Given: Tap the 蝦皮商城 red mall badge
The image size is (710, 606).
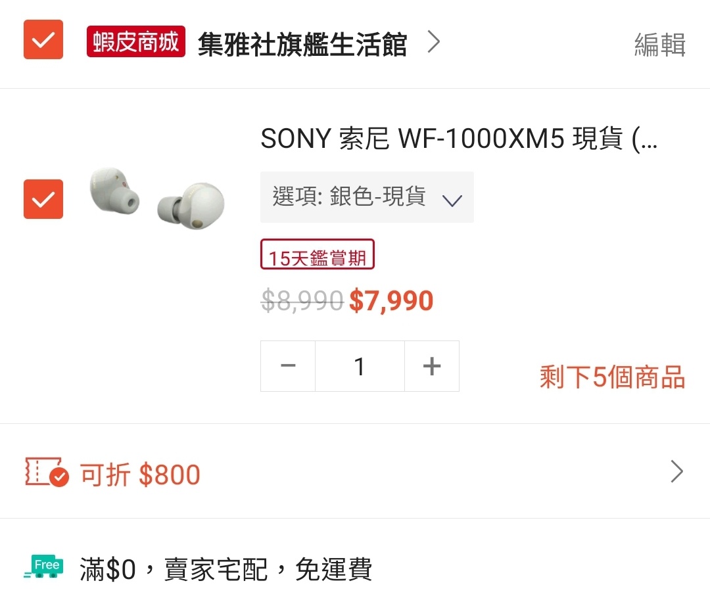Looking at the screenshot, I should click(x=135, y=43).
